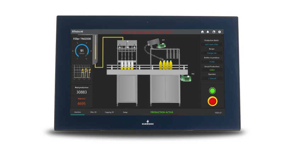This screenshot has height=148, width=296.
Task: Click the Rejected count 4695
Action: pyautogui.click(x=81, y=103)
